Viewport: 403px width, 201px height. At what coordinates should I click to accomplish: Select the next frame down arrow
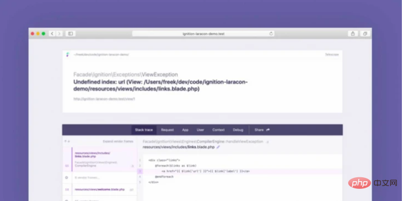(x=69, y=141)
